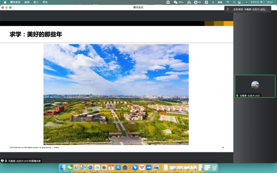Open App Store from the Dock
The image size is (277, 173).
tap(118, 167)
